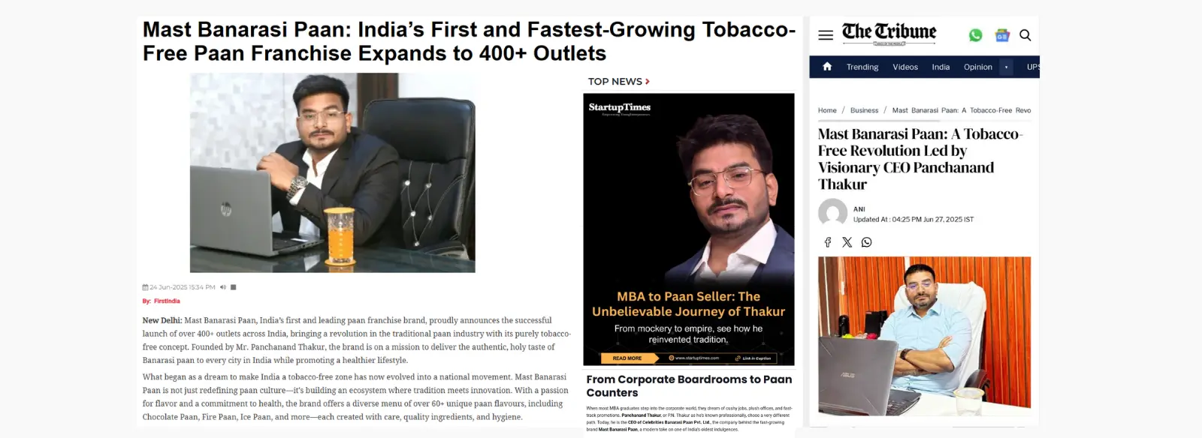Share the article on Facebook
This screenshot has height=438, width=1202.
click(828, 242)
